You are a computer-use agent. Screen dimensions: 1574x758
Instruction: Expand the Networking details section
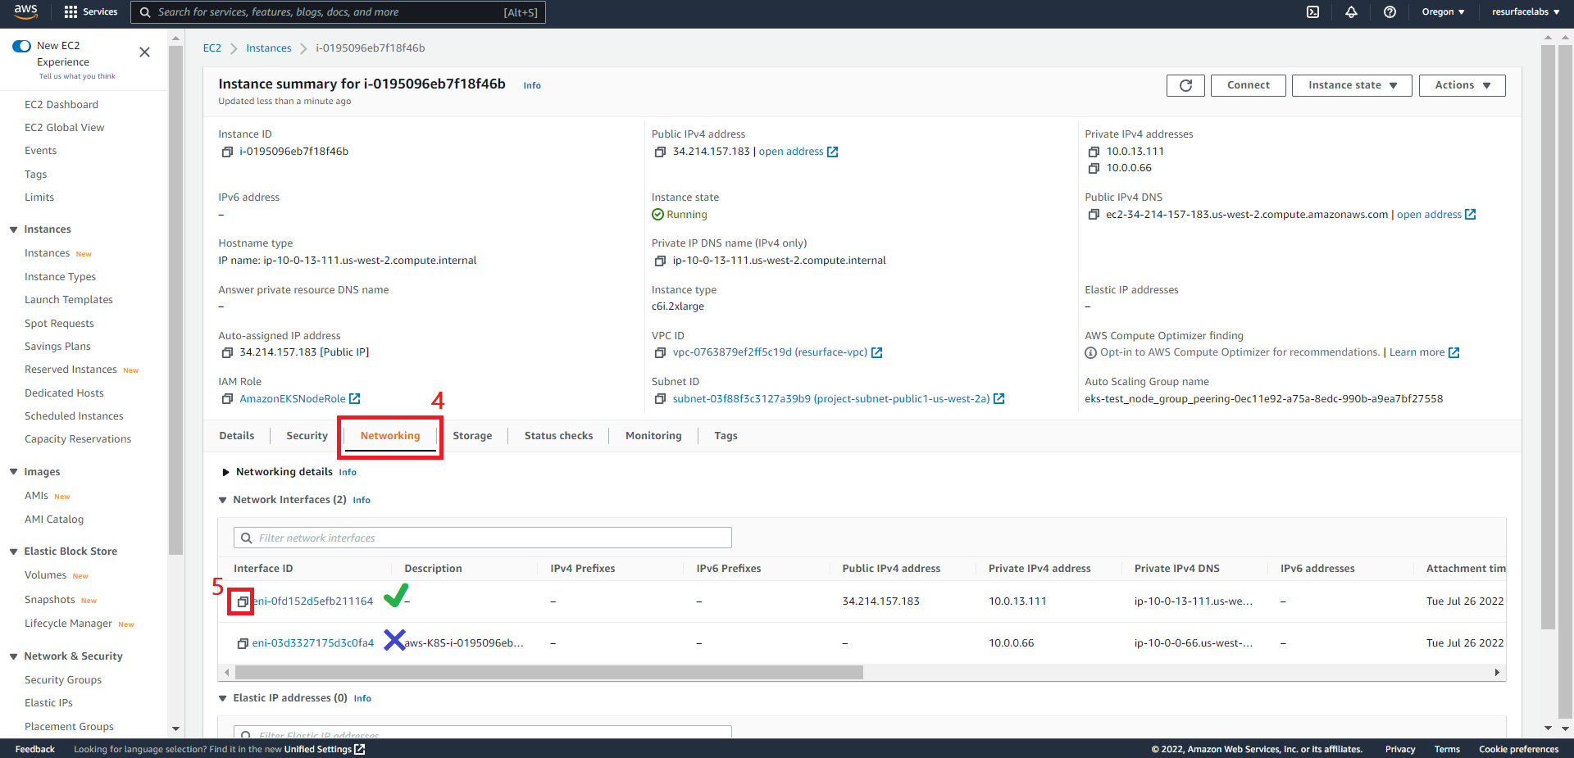pyautogui.click(x=225, y=472)
